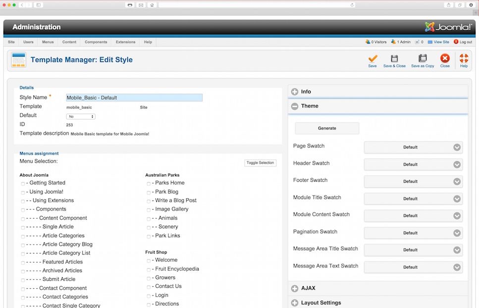Click the Joomla! logo

448,27
